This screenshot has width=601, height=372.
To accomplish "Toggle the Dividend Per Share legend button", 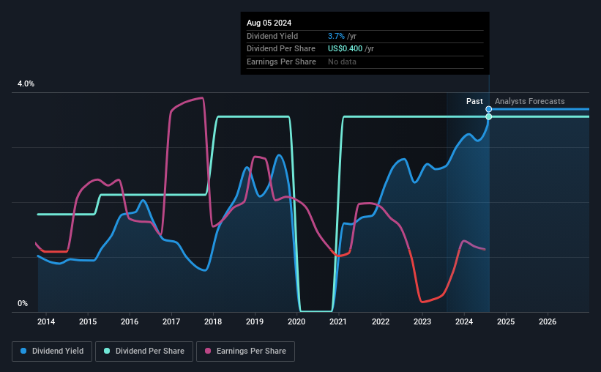I will [144, 351].
